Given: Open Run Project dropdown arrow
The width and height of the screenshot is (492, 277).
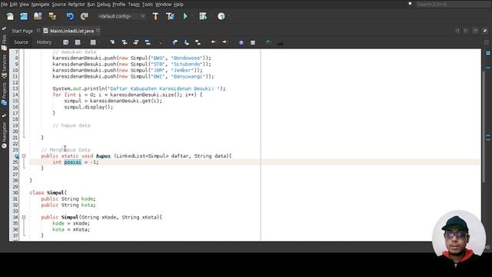Looking at the screenshot, I should click(192, 16).
